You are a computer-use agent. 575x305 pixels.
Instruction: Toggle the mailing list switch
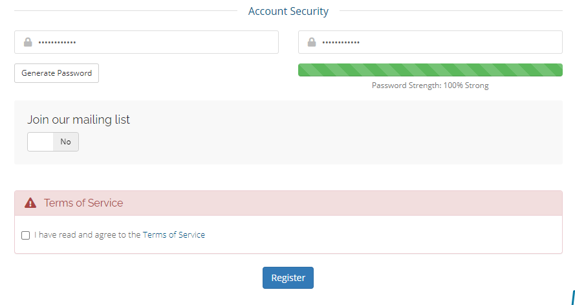[x=53, y=142]
